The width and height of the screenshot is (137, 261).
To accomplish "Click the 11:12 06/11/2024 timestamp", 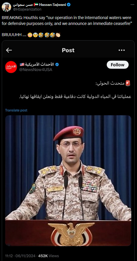I will [20, 256].
